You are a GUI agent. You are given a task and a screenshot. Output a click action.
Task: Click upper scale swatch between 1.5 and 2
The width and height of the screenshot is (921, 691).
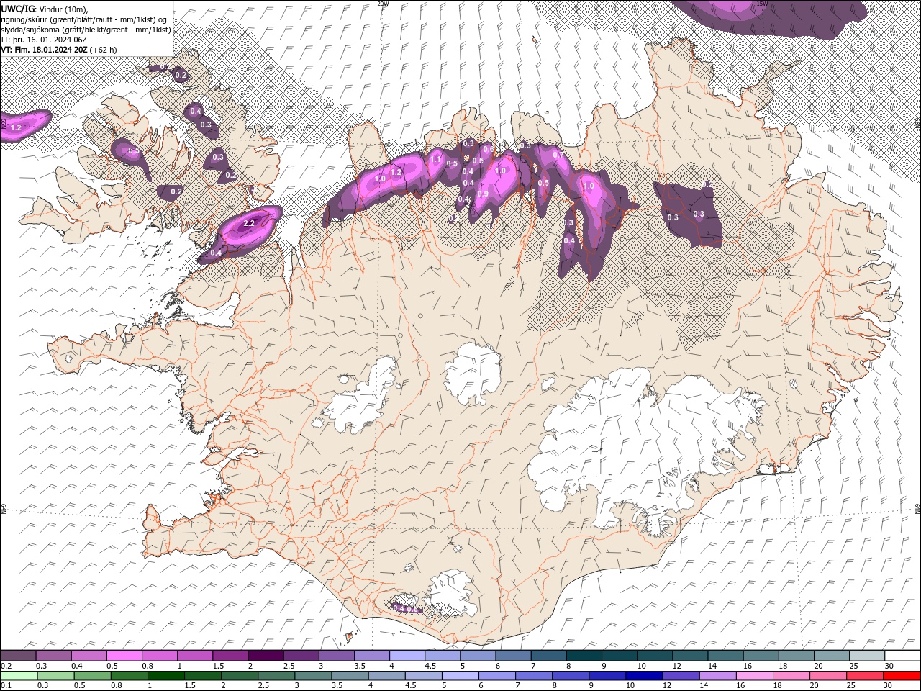coord(230,656)
